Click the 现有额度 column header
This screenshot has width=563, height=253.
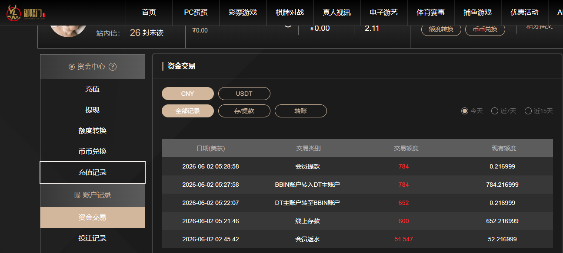pyautogui.click(x=504, y=148)
